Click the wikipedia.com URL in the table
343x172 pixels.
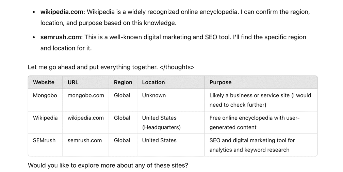point(85,118)
